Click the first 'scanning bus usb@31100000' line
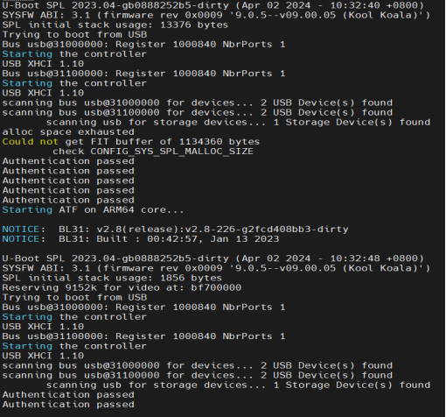This screenshot has width=446, height=417. pos(198,113)
